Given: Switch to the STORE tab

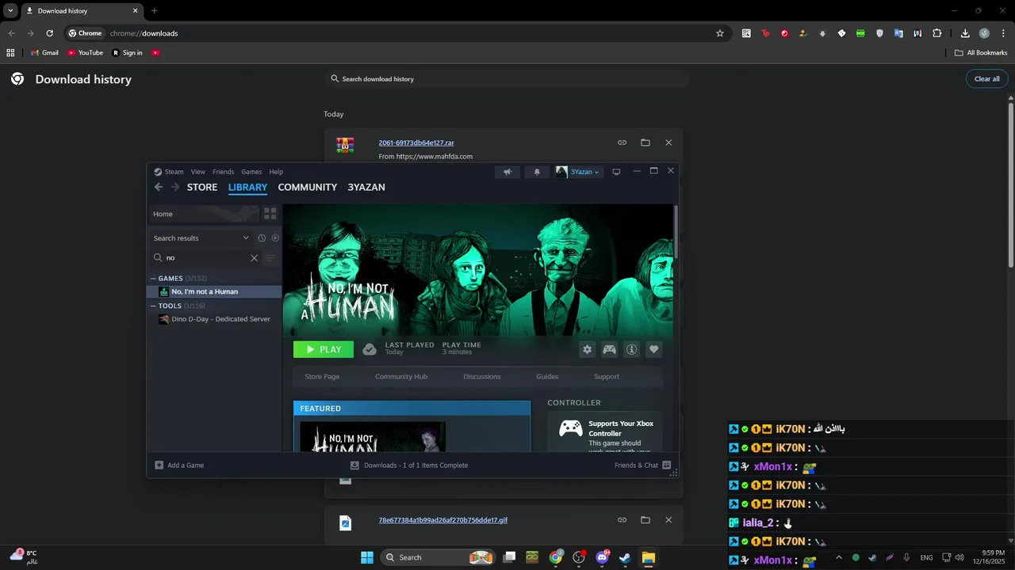Looking at the screenshot, I should (x=202, y=188).
